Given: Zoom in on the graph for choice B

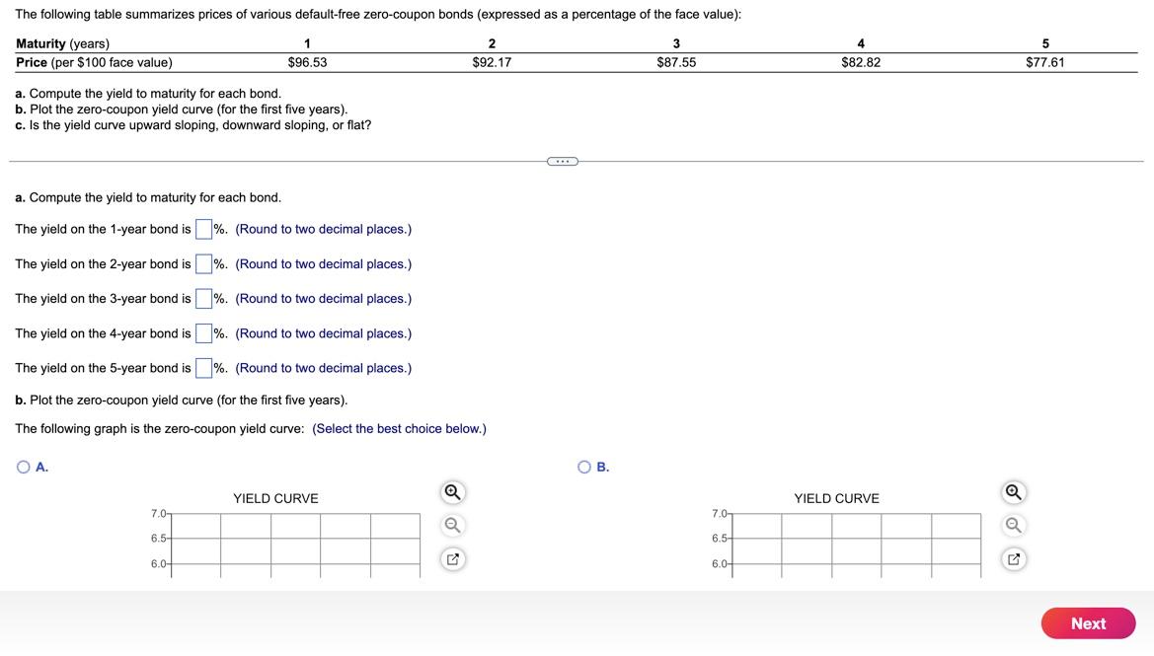Looking at the screenshot, I should (x=1012, y=490).
